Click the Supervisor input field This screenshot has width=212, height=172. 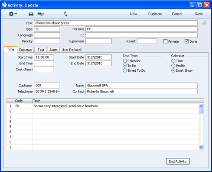click(x=98, y=41)
